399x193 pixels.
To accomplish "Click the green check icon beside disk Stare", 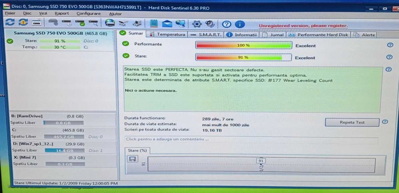I will point(10,41).
